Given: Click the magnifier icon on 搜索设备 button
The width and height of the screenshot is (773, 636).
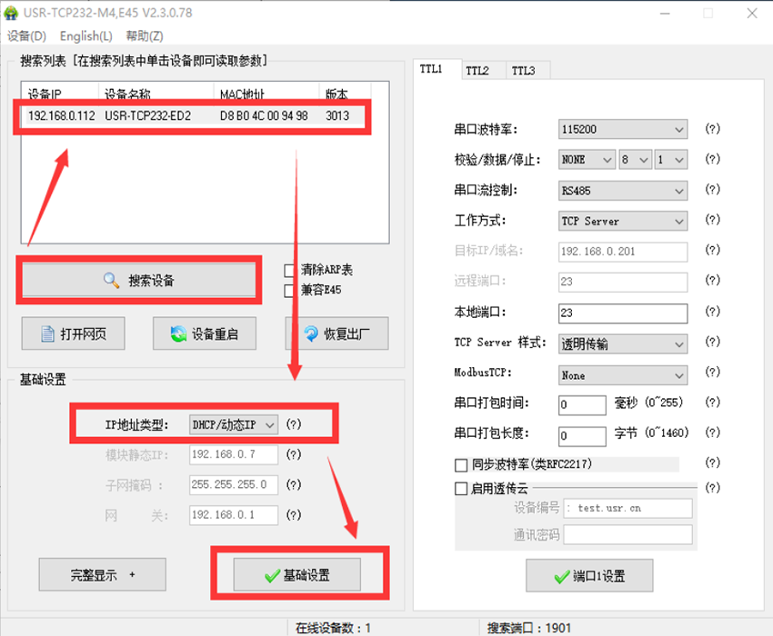Looking at the screenshot, I should [111, 281].
